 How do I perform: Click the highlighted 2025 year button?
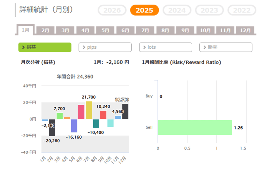[145, 10]
